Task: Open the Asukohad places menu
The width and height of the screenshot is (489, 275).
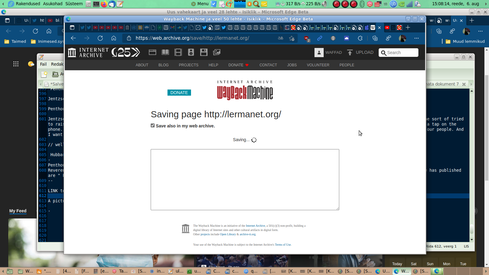Action: [x=53, y=4]
